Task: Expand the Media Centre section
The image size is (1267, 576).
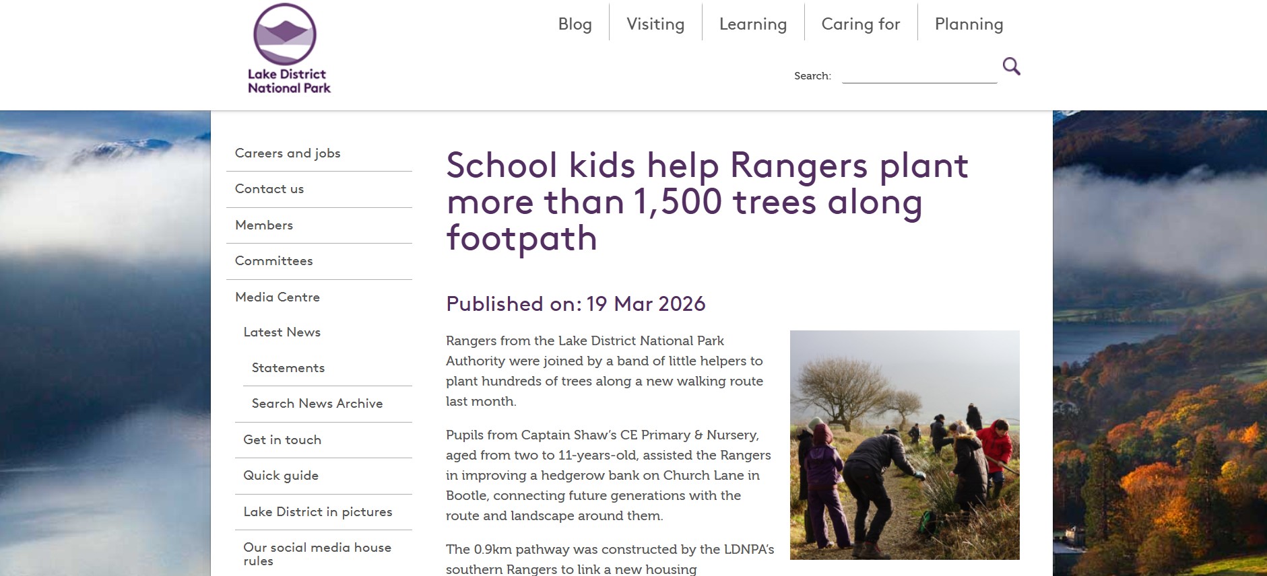Action: point(278,297)
